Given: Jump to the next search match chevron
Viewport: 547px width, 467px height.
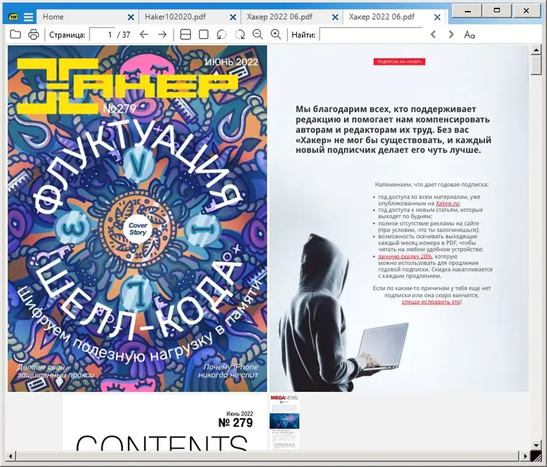Looking at the screenshot, I should pos(451,33).
